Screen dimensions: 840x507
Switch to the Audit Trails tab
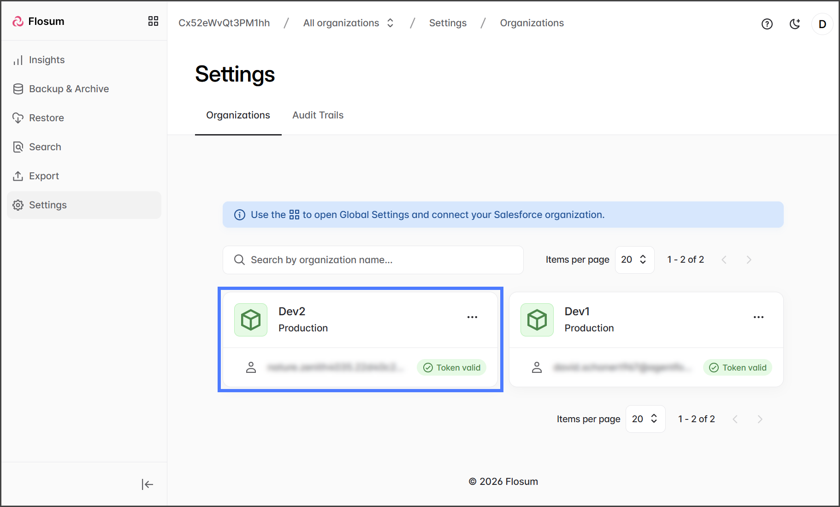[x=318, y=115]
